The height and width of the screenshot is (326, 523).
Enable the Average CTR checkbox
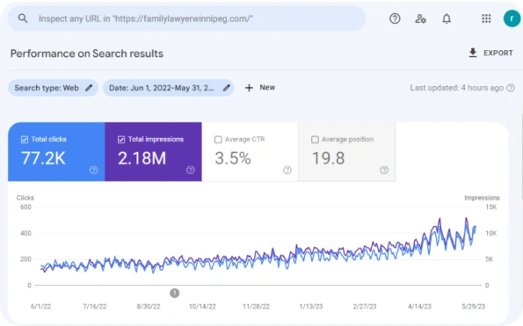tap(218, 140)
